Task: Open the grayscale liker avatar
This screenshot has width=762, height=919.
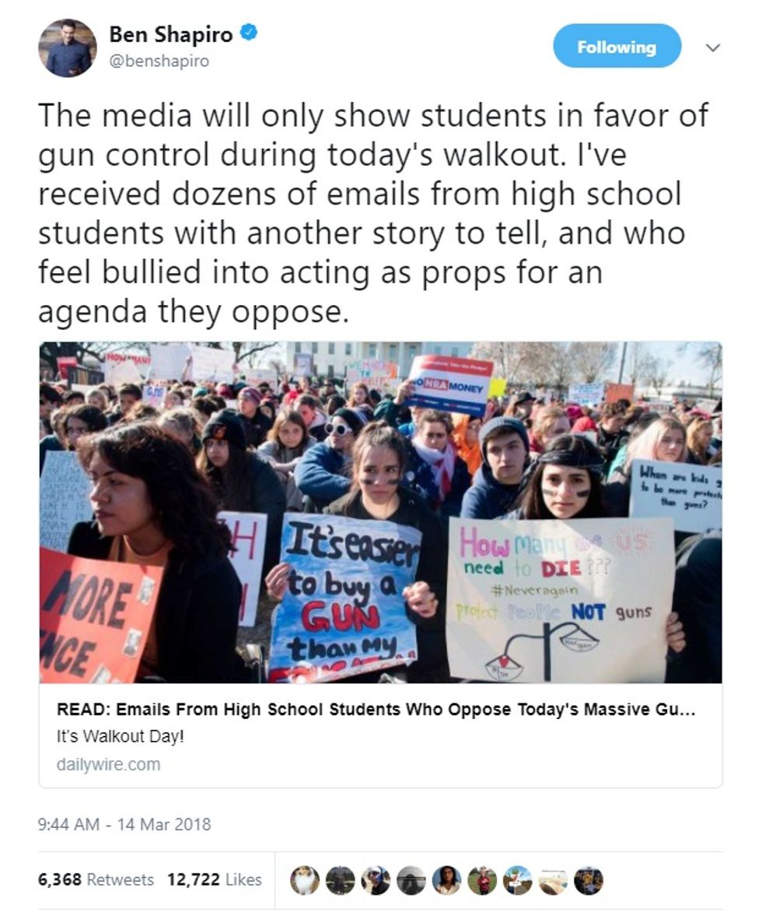Action: pos(412,880)
